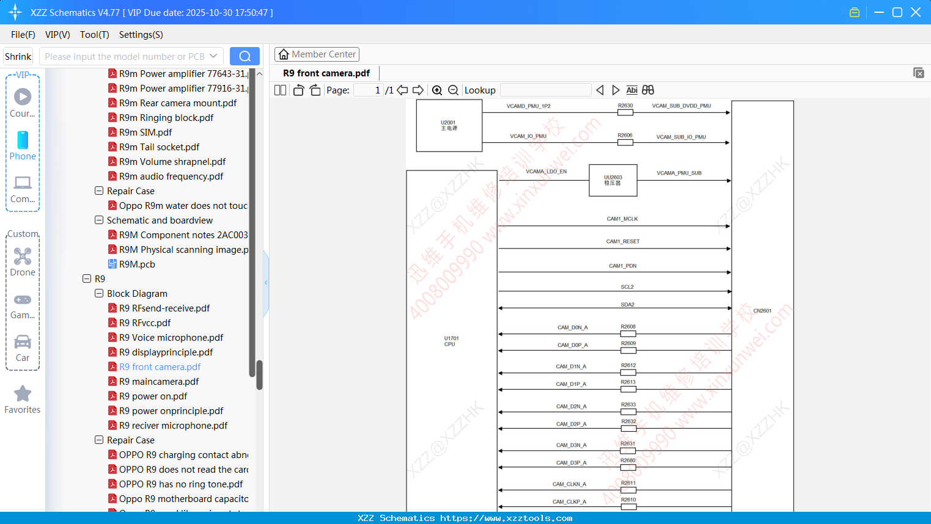This screenshot has height=524, width=931.
Task: Click the Page number field
Action: pos(369,90)
